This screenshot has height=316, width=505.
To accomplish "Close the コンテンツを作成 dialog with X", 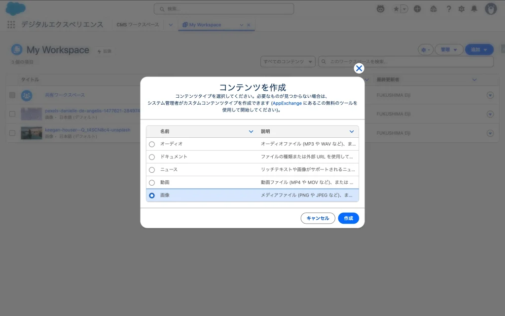I will (359, 69).
